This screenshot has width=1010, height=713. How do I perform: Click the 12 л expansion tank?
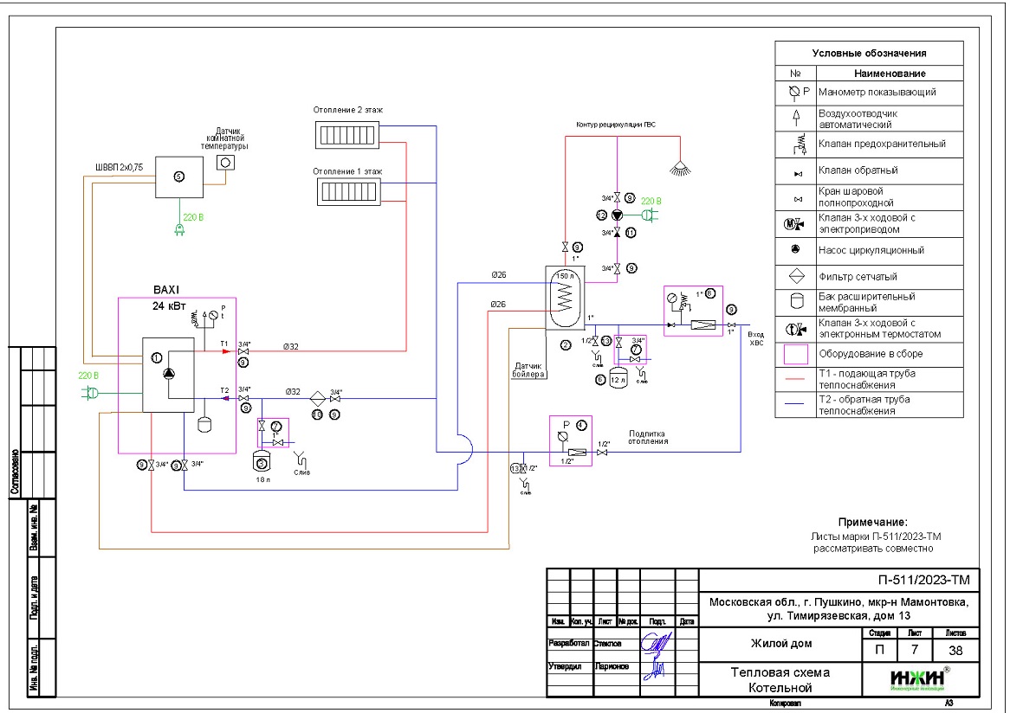click(618, 379)
